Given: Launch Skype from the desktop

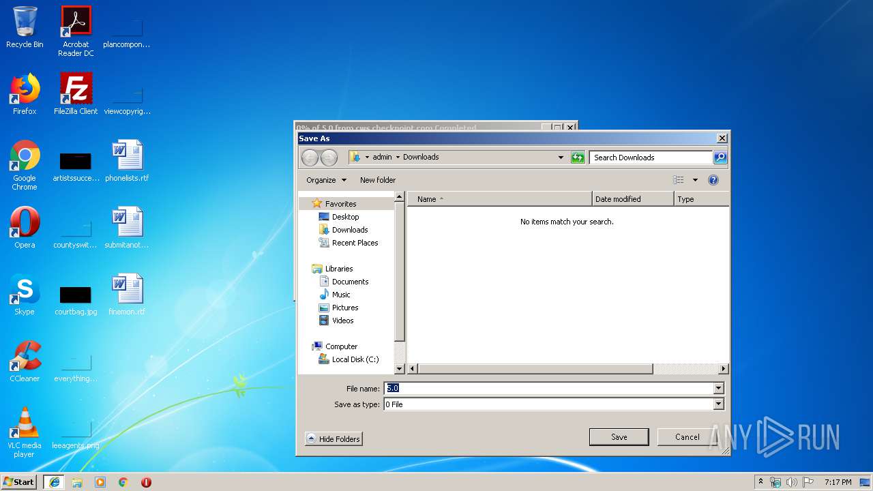Looking at the screenshot, I should point(25,295).
